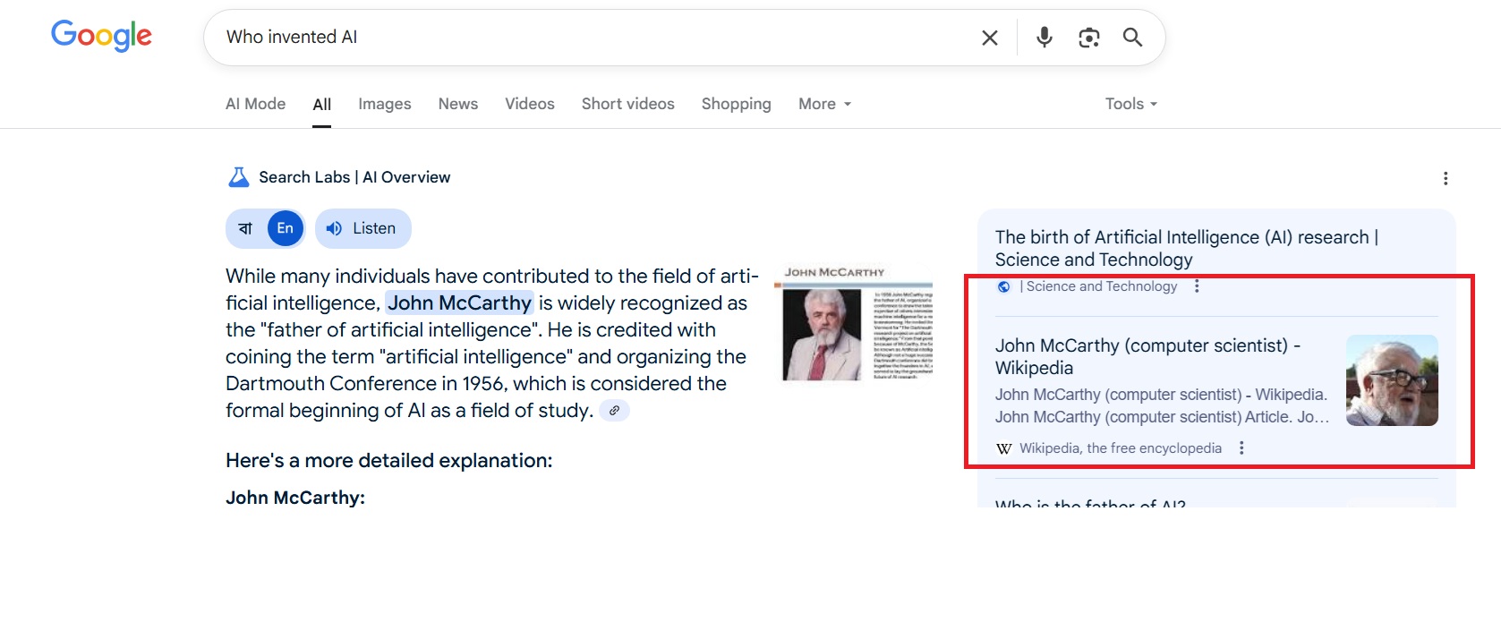Click 'Wikipedia, the free encyclopedia' source label

point(1121,448)
